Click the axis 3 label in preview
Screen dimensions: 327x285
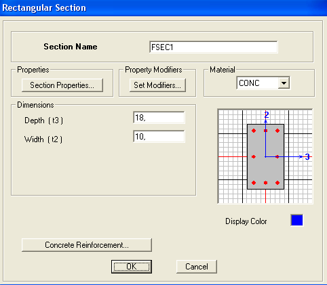[x=307, y=156]
